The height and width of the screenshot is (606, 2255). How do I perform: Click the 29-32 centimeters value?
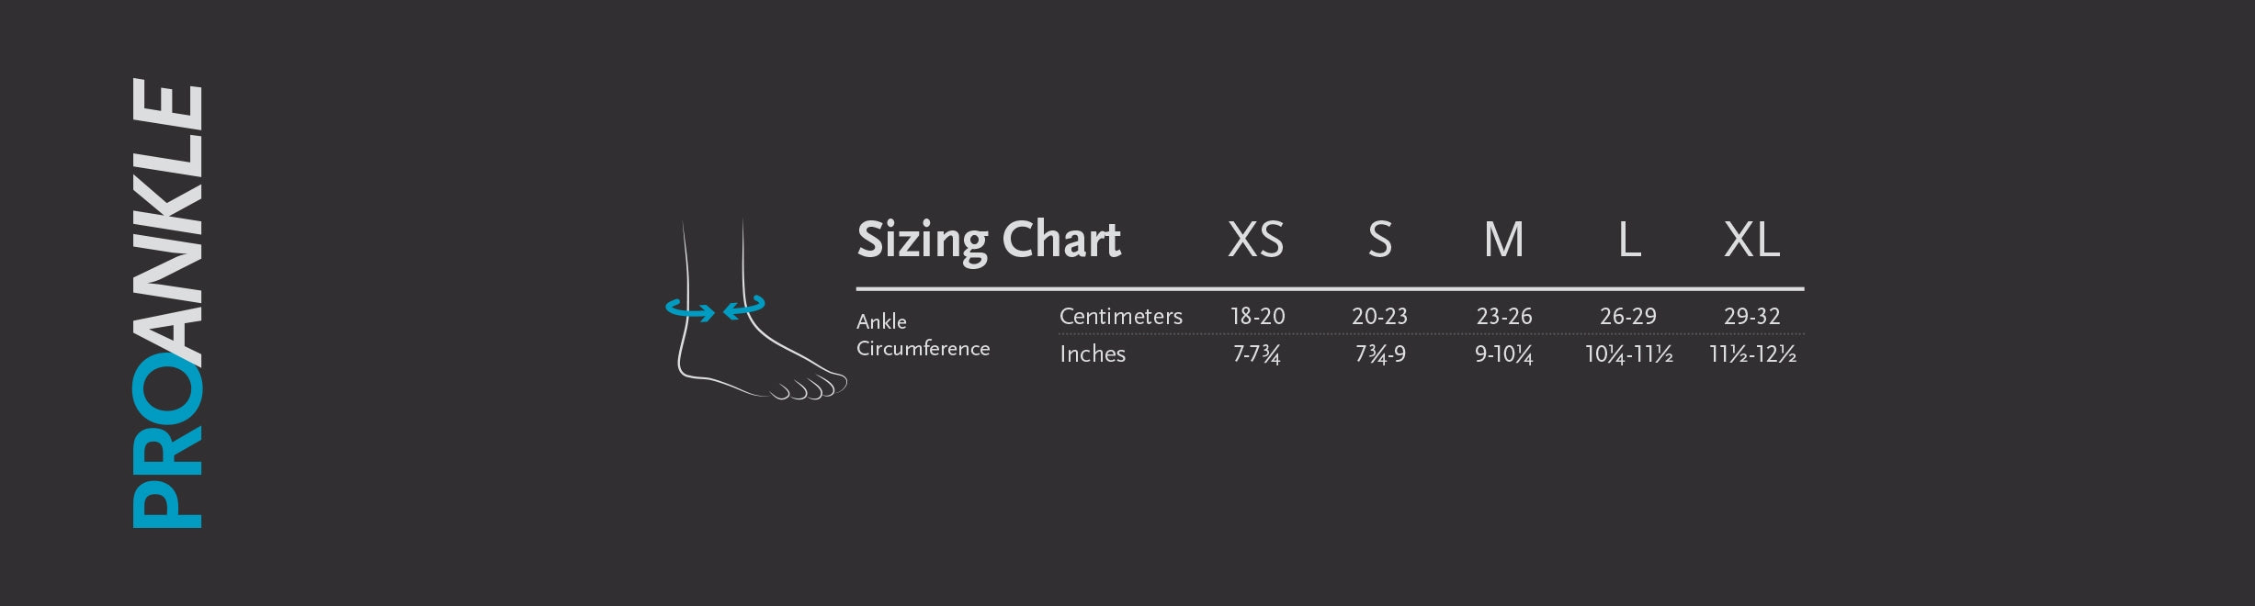point(1751,317)
